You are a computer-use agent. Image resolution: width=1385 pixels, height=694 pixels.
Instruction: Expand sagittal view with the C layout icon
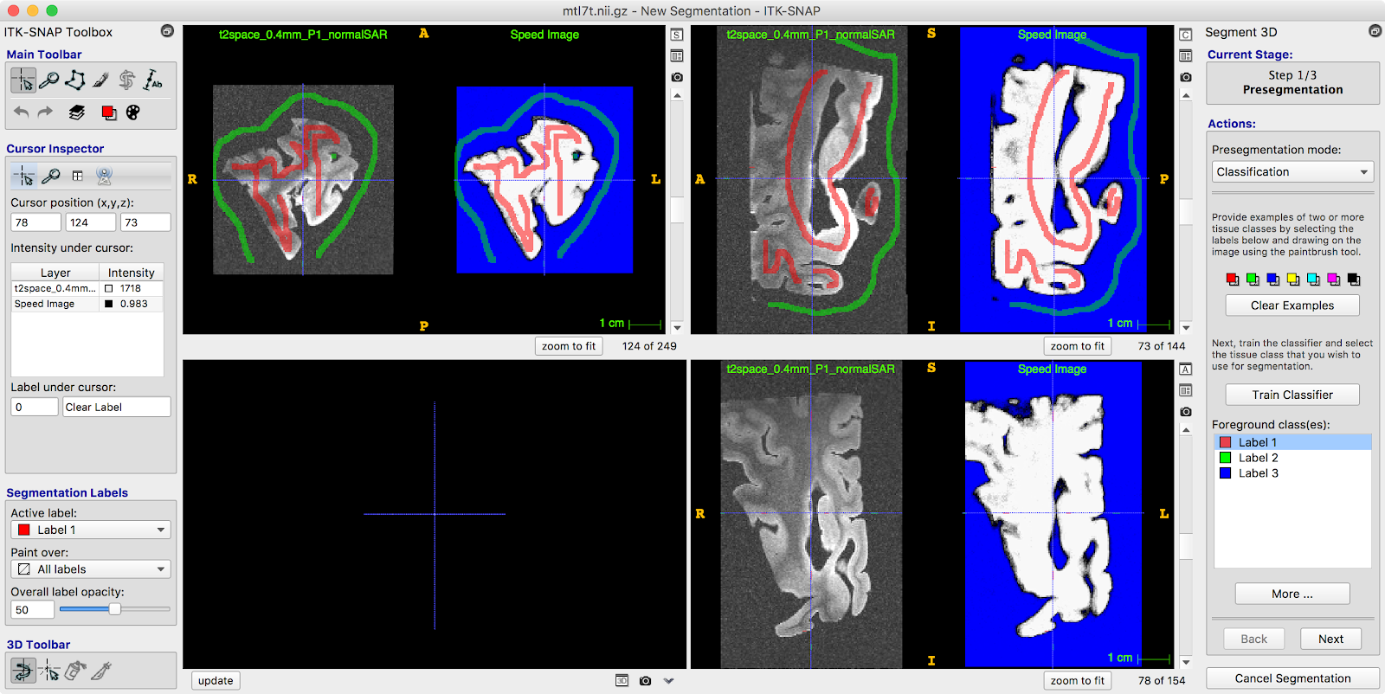pos(1186,35)
